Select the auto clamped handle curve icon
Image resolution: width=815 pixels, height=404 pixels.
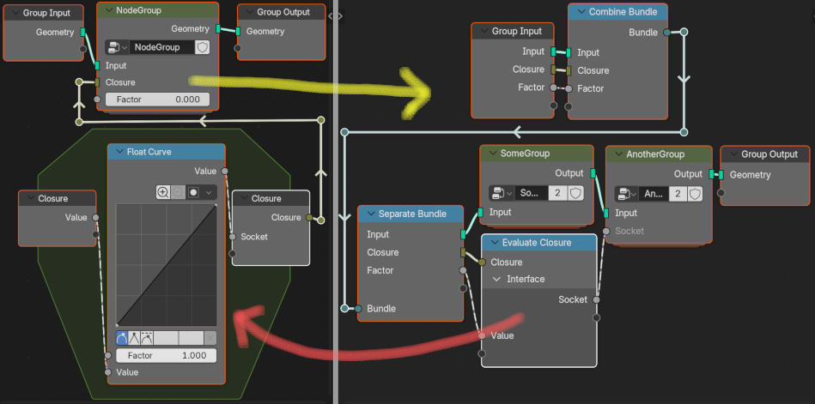tap(148, 338)
